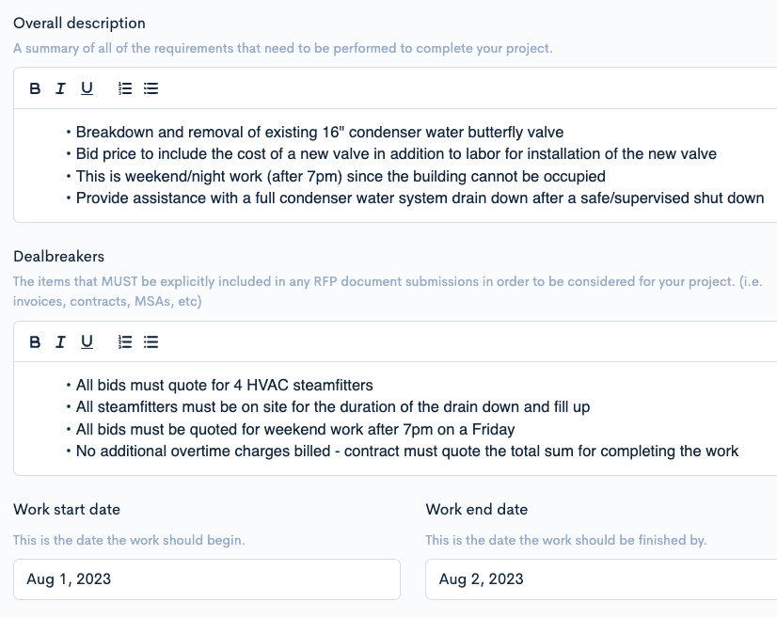This screenshot has height=618, width=777.
Task: Insert numbered list in Overall description editor
Action: [125, 88]
